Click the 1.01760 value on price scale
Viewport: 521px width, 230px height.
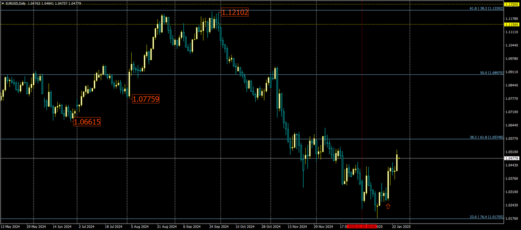coord(511,218)
